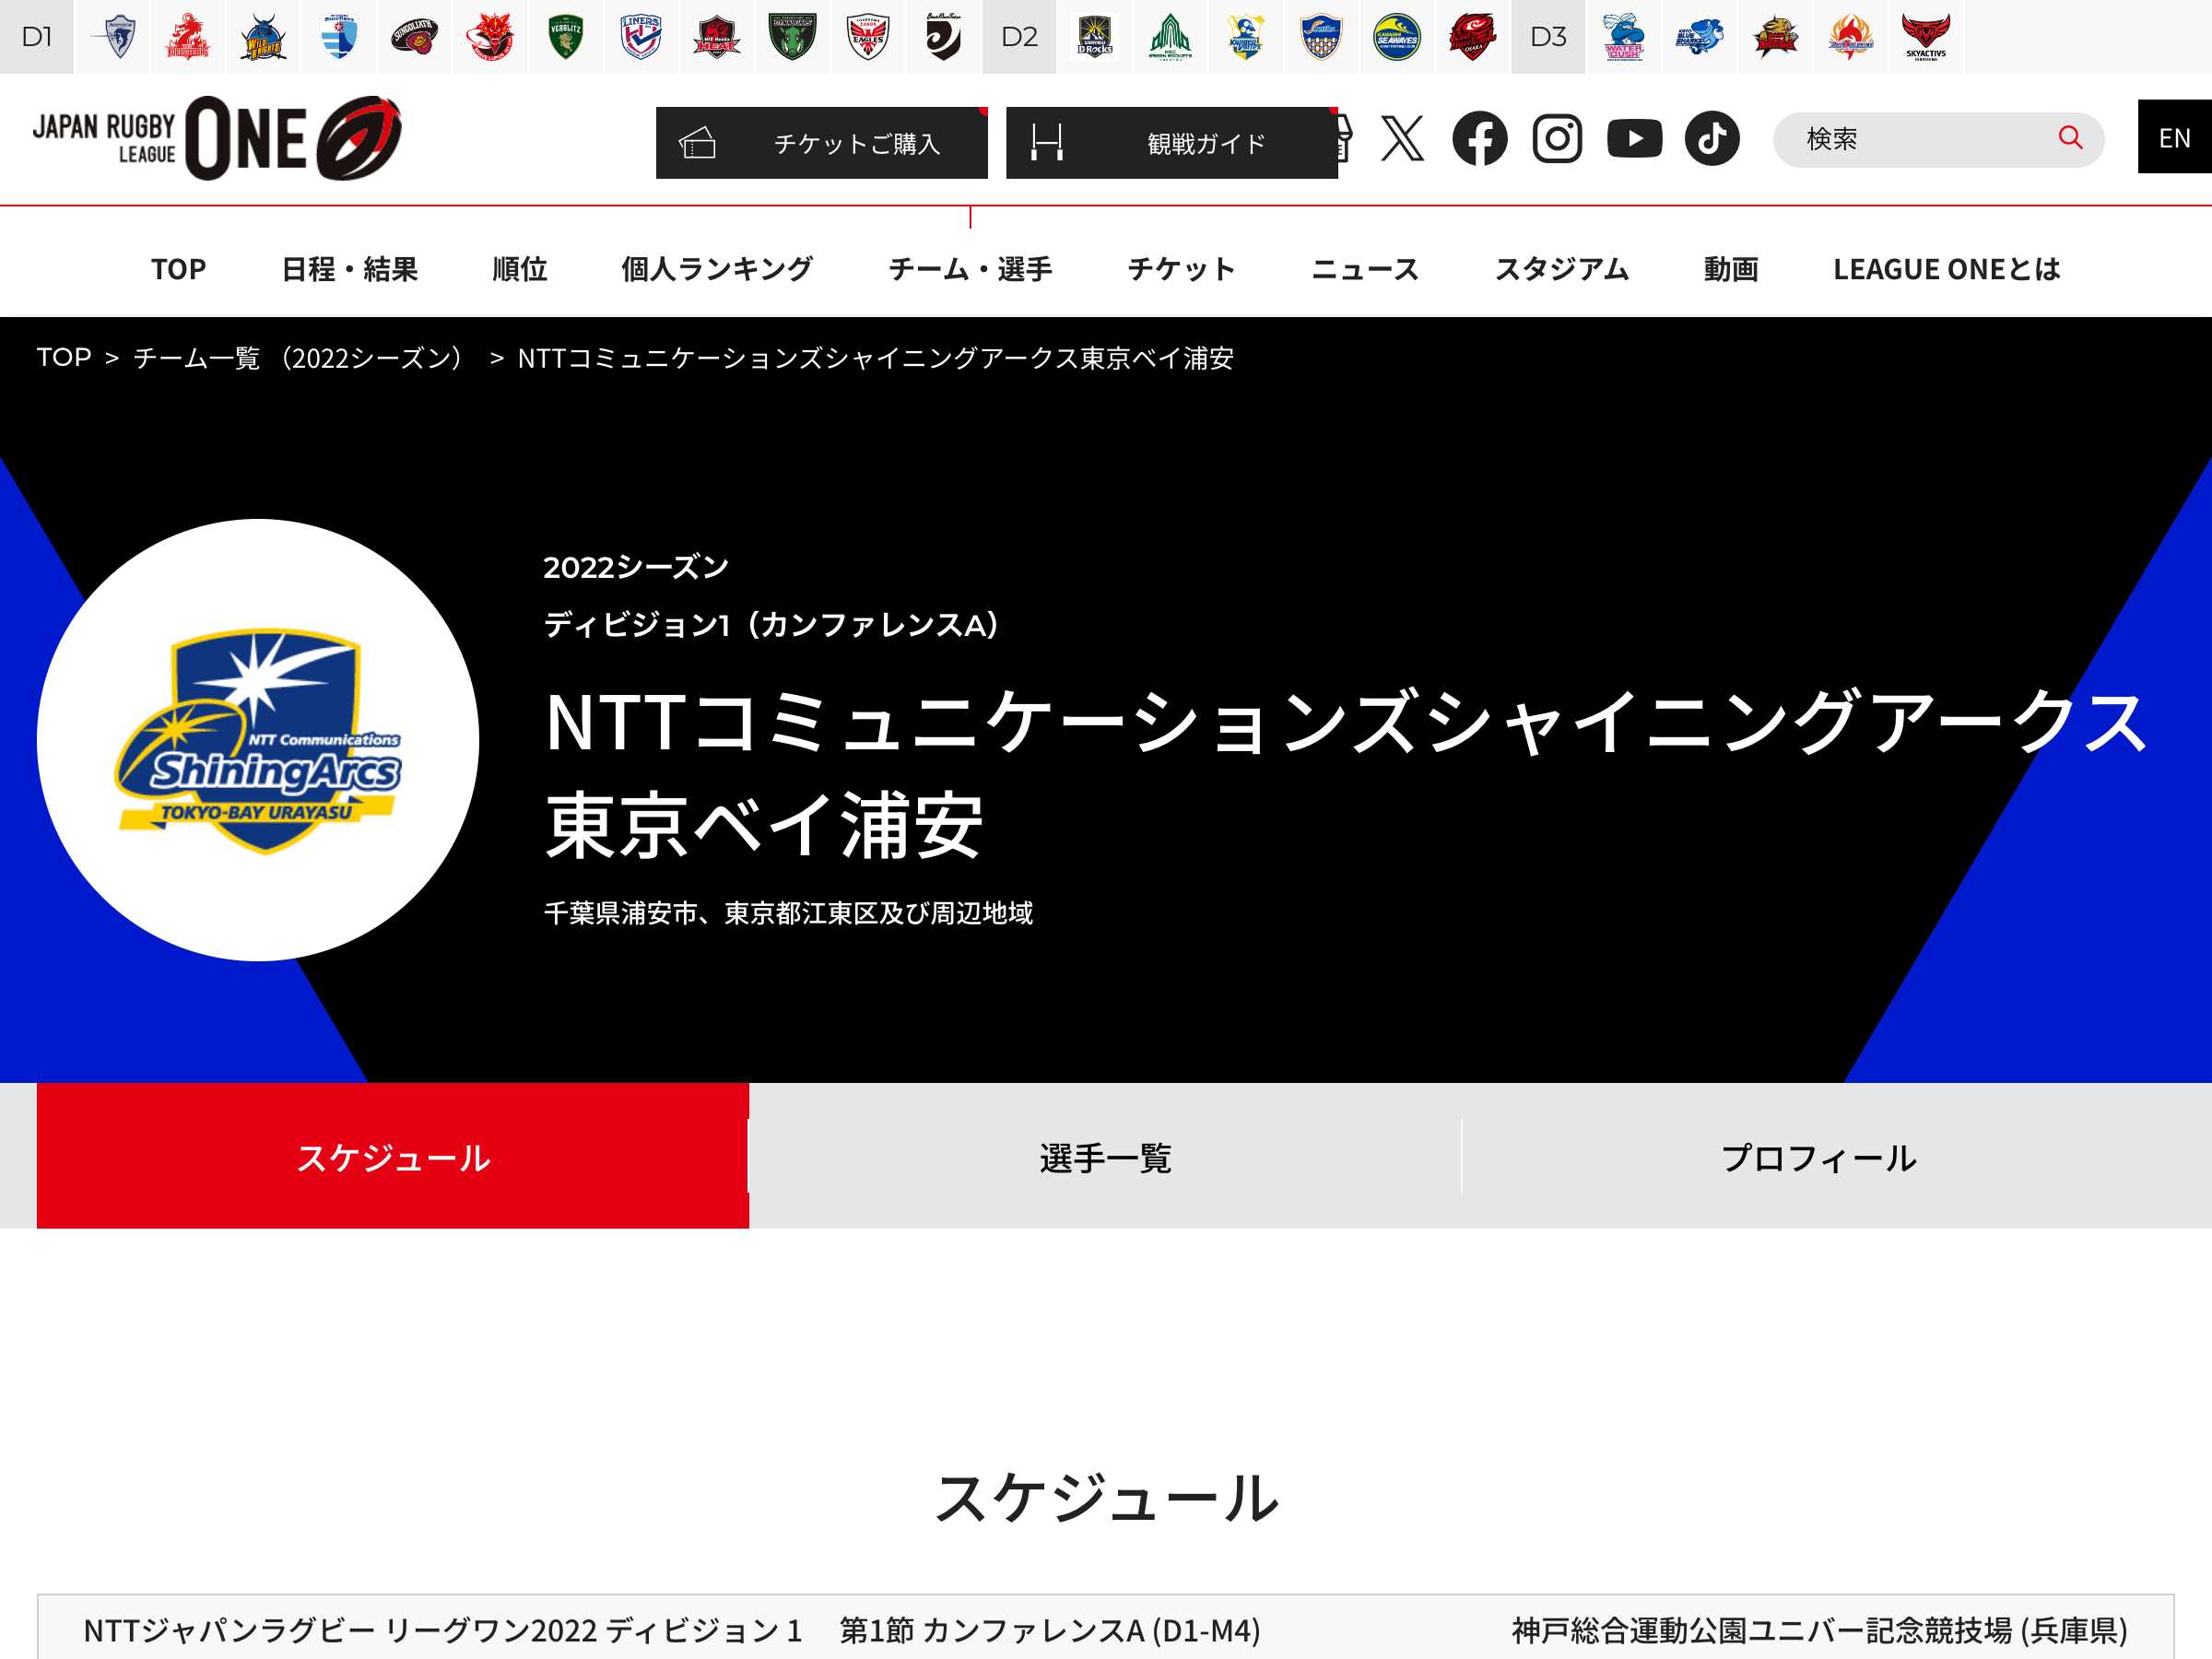Click the ShiningArcs team emblem
The height and width of the screenshot is (1659, 2212).
click(258, 740)
